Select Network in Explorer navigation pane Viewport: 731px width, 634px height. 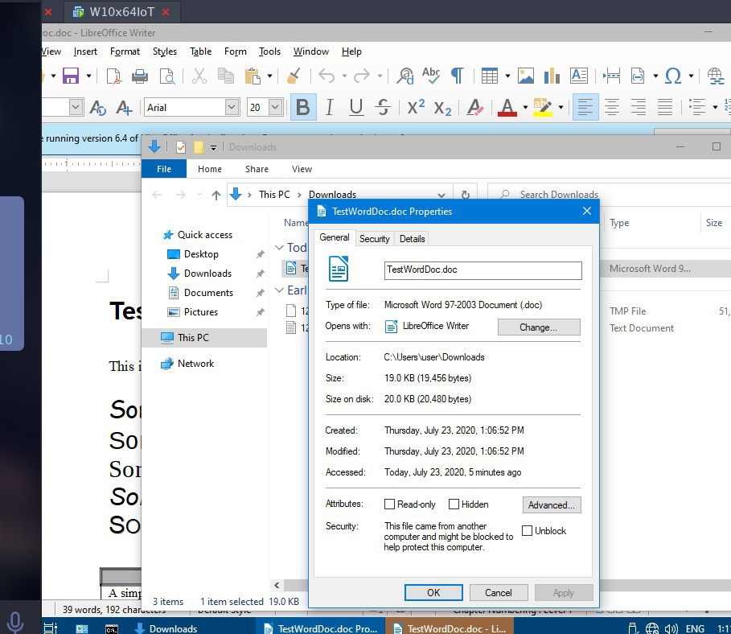pyautogui.click(x=195, y=364)
